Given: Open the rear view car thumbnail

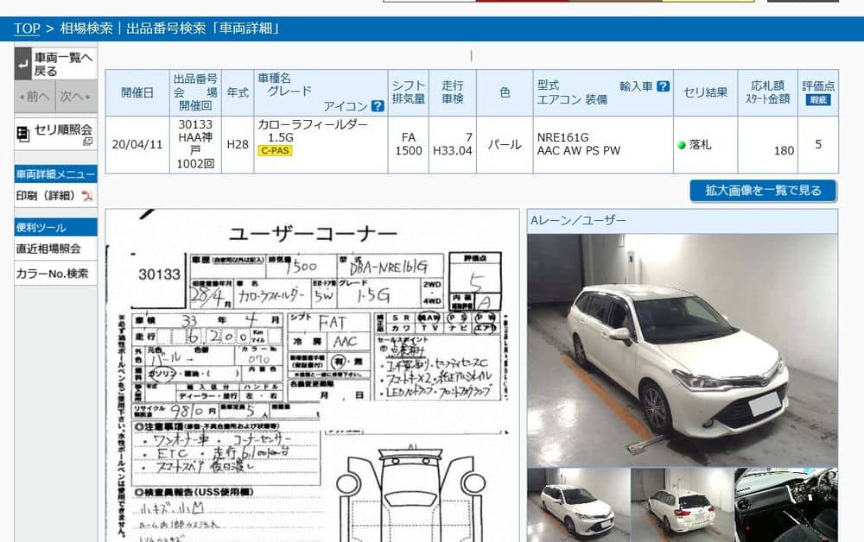Looking at the screenshot, I should 683,505.
